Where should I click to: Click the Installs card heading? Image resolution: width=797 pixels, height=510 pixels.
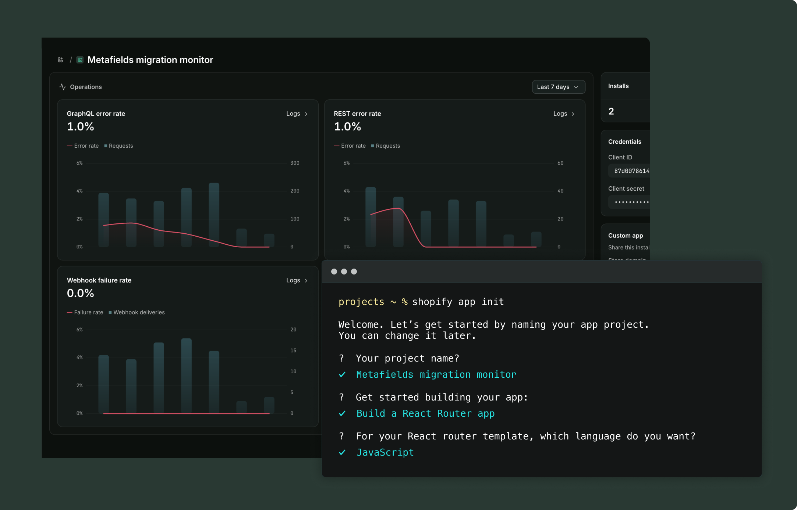coord(618,86)
